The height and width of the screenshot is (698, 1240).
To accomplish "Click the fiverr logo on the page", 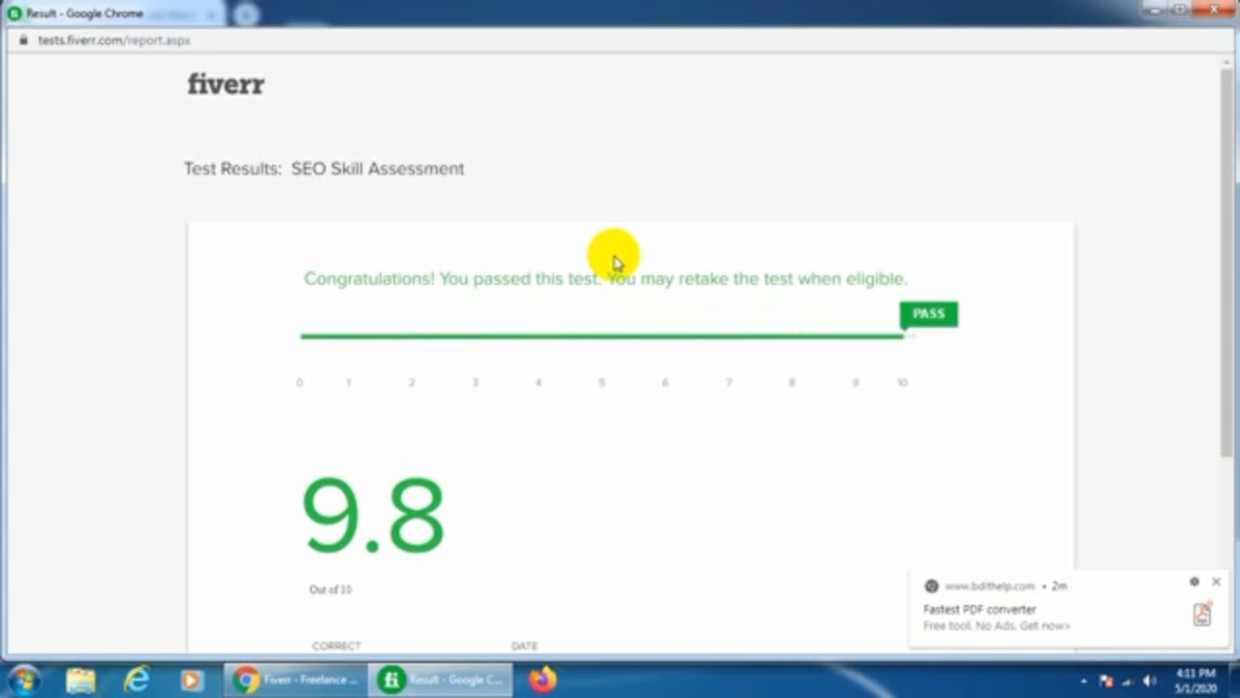I will pyautogui.click(x=226, y=84).
